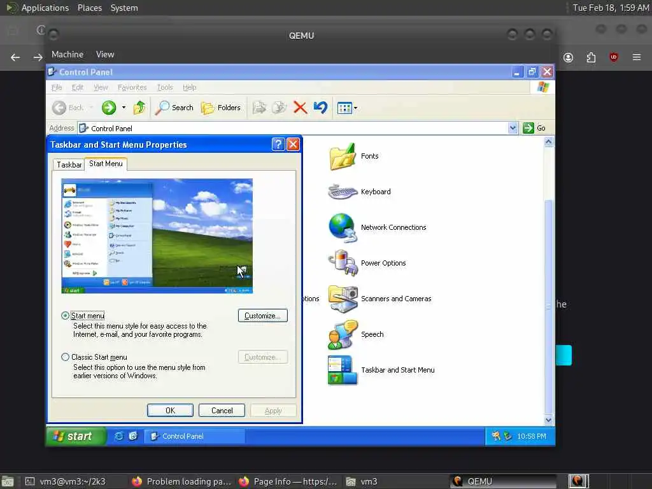Switch to vm3@vm3 terminal taskbar item

coord(66,481)
